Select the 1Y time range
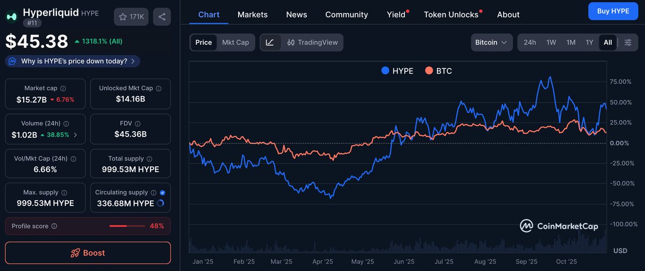This screenshot has width=645, height=271. coord(590,42)
